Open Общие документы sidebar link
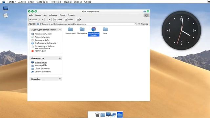210x118 pixels. click(x=42, y=69)
